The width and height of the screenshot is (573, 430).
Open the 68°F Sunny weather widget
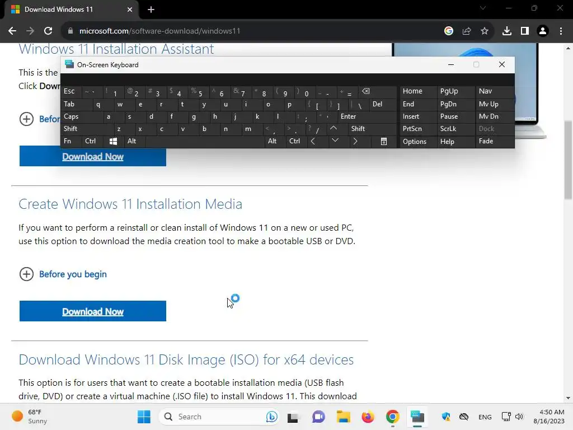point(29,417)
